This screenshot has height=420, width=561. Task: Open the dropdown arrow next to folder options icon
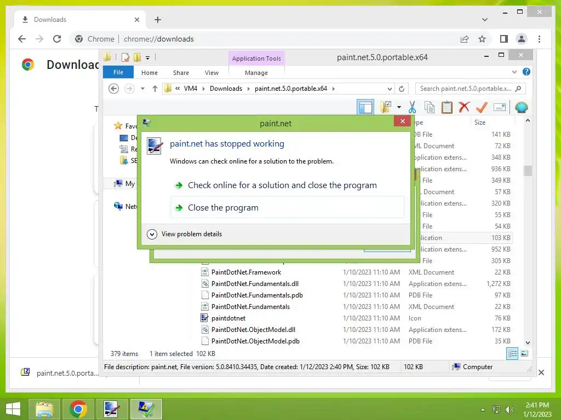click(x=399, y=107)
